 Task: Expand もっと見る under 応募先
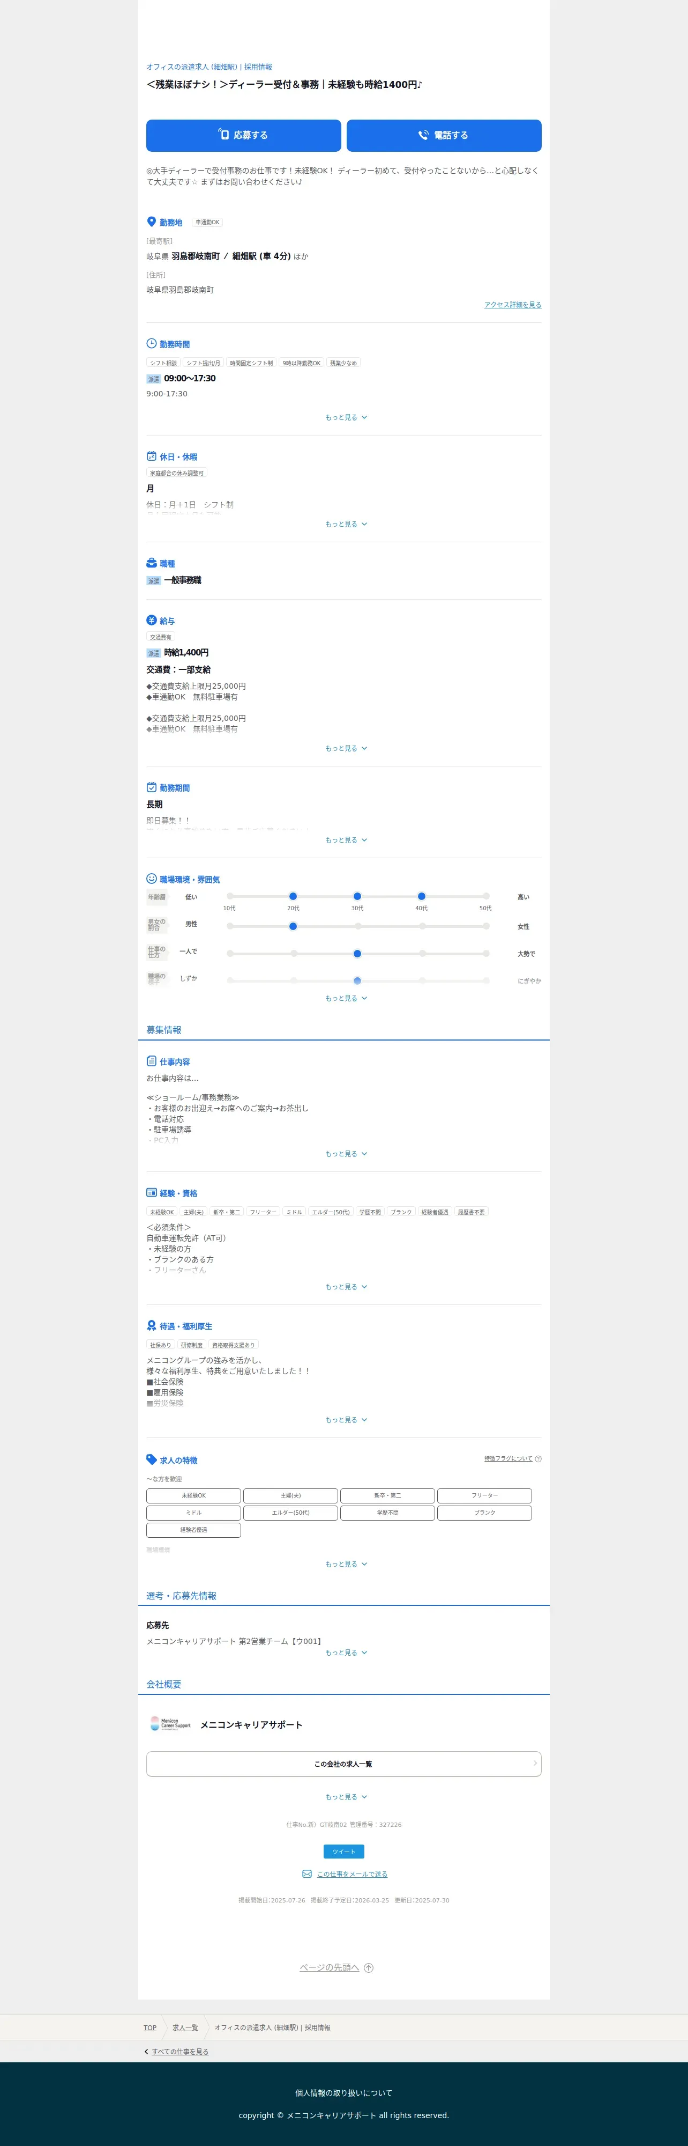tap(346, 1652)
